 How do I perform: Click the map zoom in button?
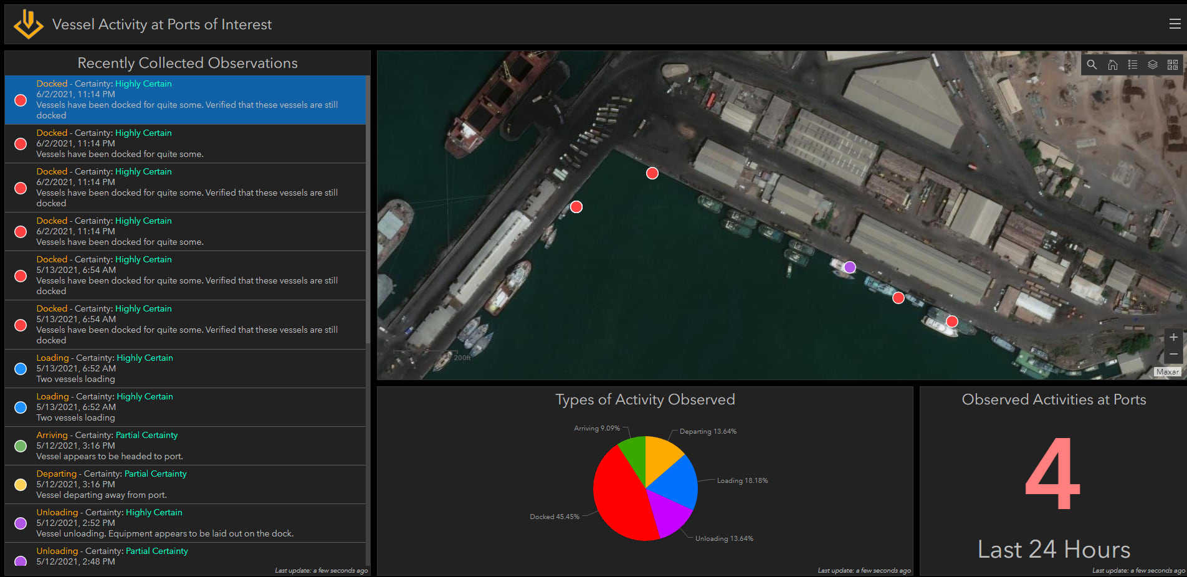click(1173, 337)
